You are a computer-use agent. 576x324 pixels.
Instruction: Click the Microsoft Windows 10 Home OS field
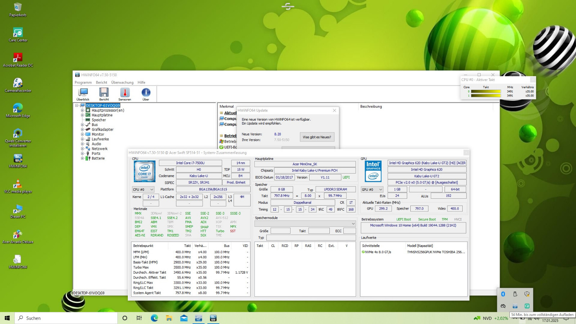click(x=413, y=228)
